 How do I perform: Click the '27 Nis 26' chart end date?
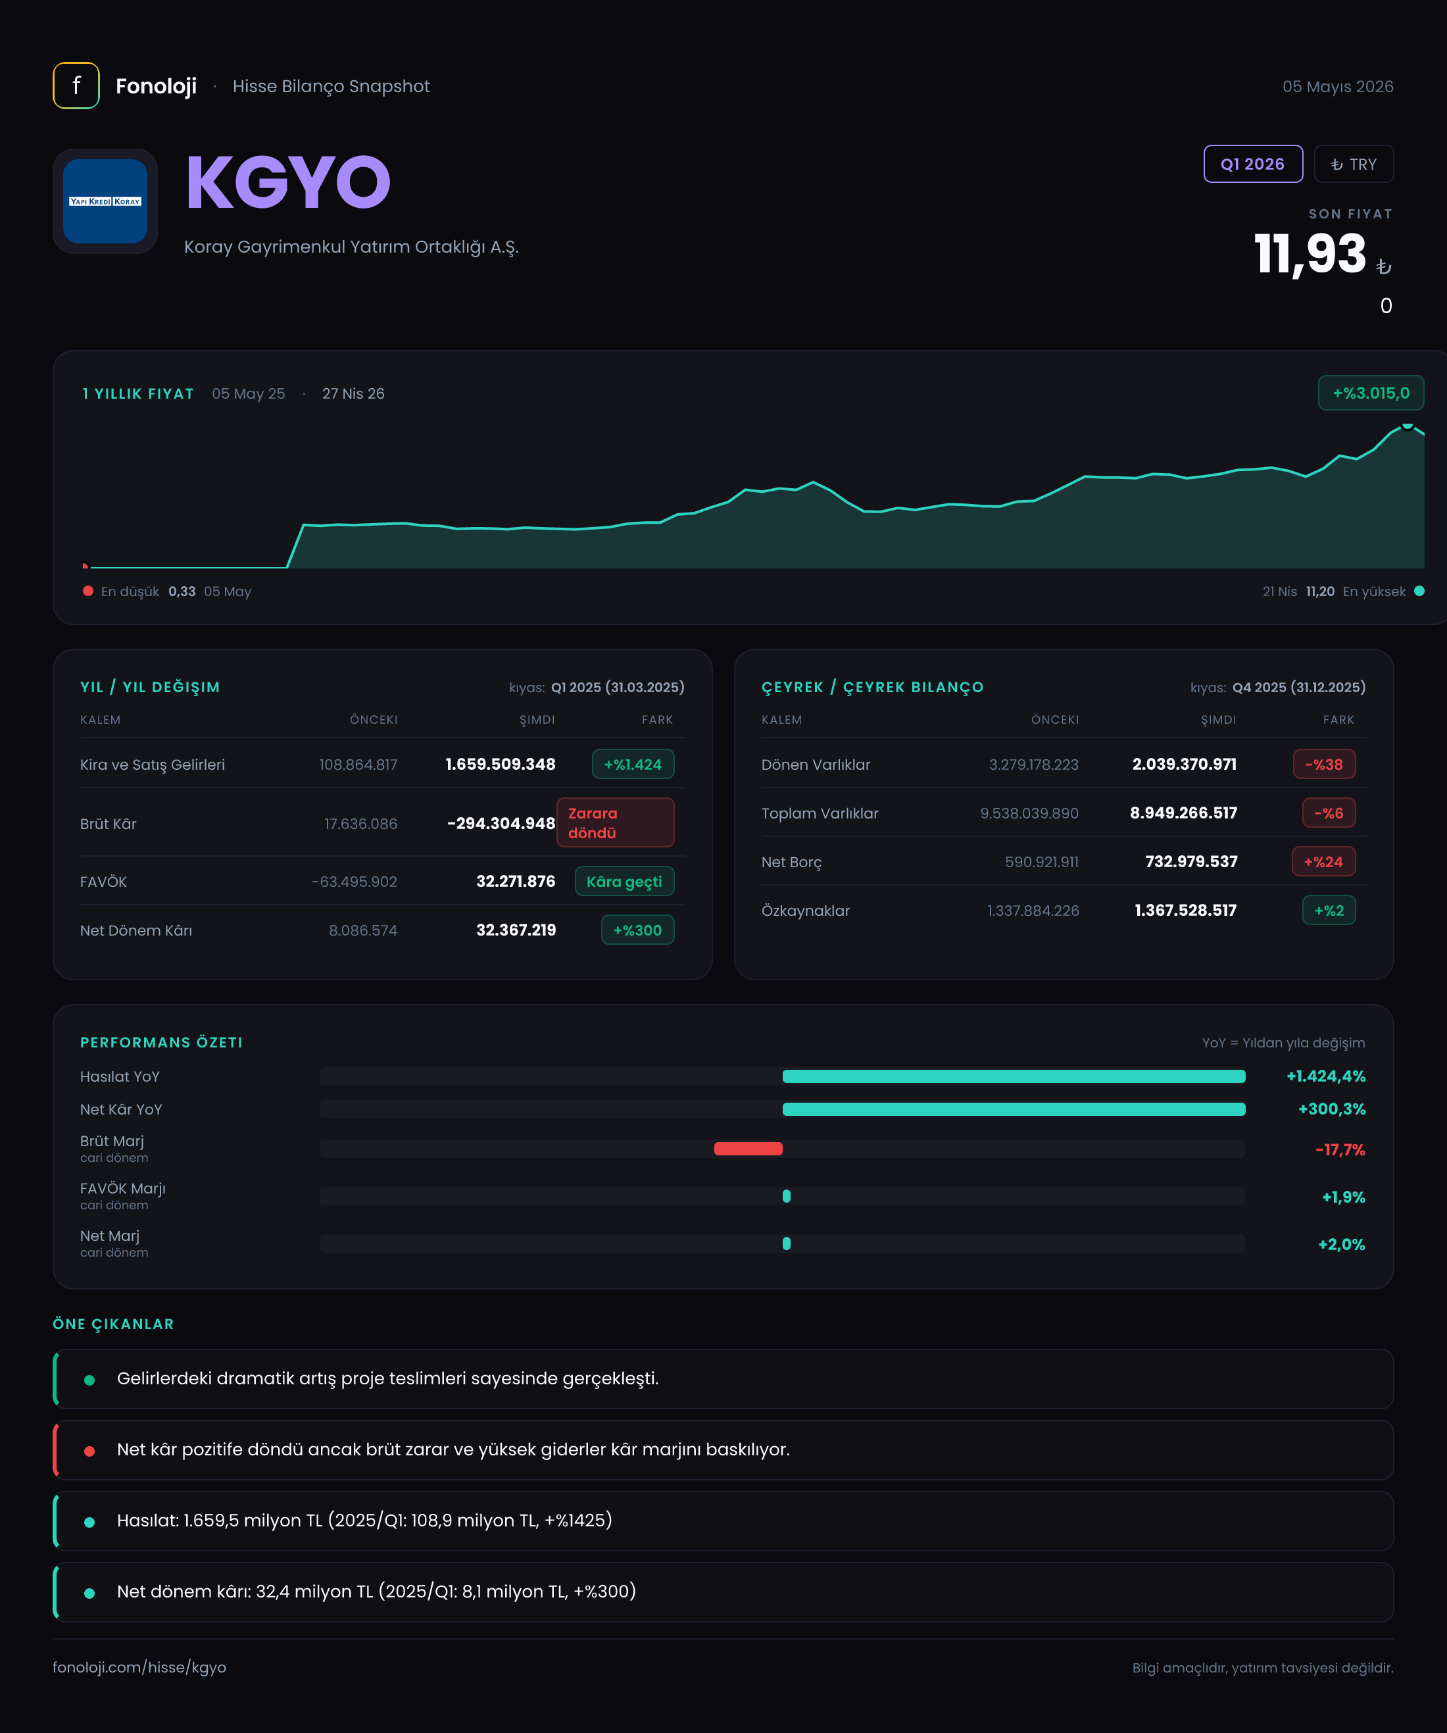tap(353, 393)
